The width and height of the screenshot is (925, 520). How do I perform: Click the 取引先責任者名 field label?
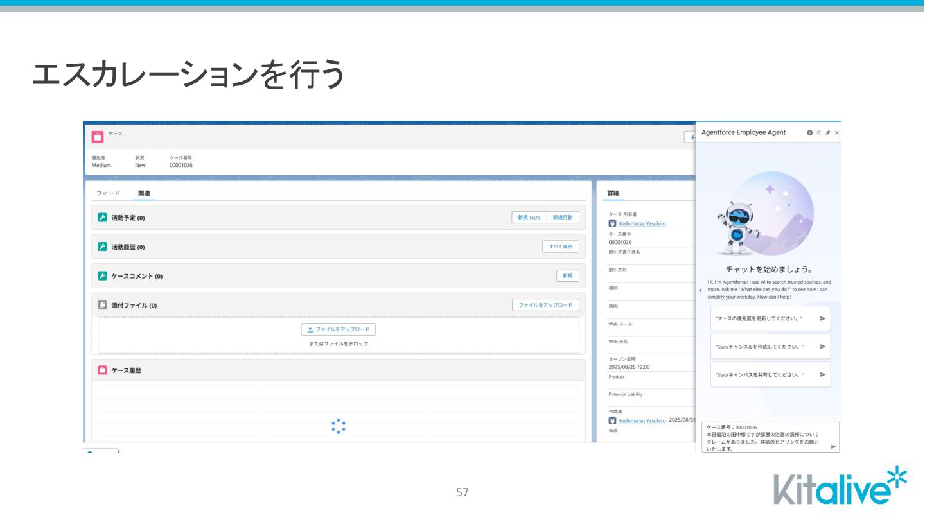tap(624, 252)
